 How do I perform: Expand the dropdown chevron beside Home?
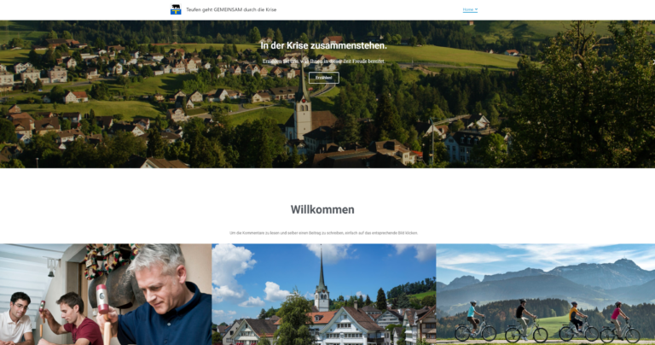476,9
